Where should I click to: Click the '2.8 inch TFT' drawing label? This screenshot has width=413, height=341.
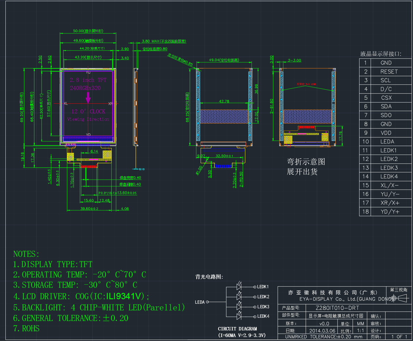point(88,80)
